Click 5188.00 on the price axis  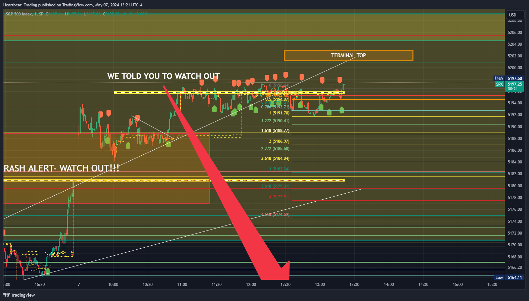[x=515, y=139]
